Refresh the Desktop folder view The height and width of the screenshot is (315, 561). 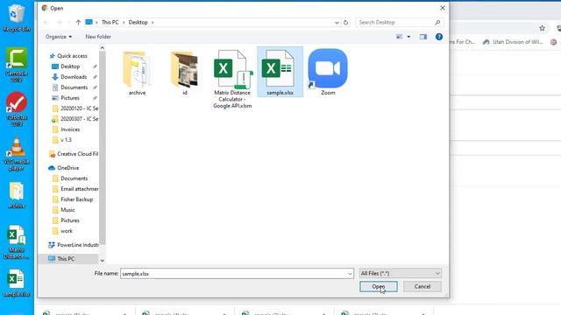345,22
